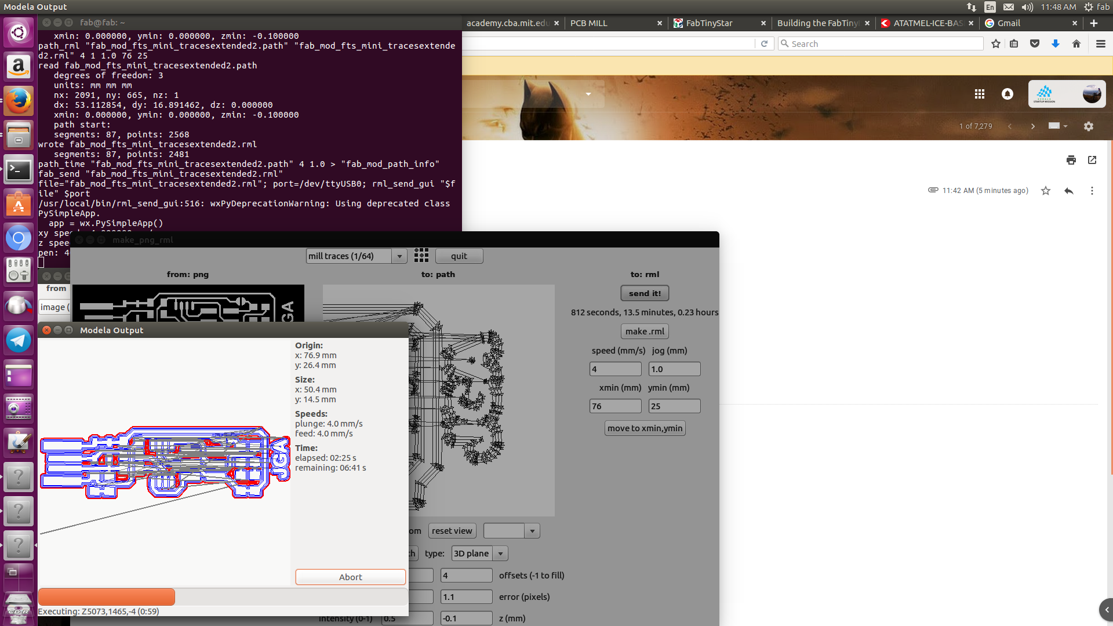Click Gmail settings gear icon
This screenshot has width=1113, height=626.
point(1088,126)
